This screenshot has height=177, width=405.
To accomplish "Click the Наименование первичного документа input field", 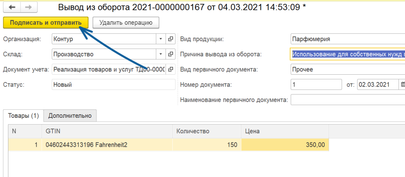I will coord(347,100).
